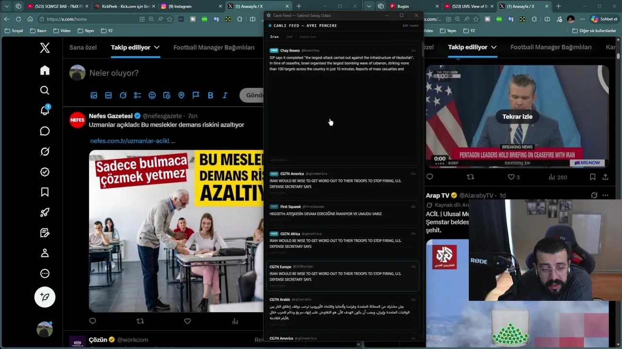Add image to new post
622x349 pixels.
pos(94,95)
